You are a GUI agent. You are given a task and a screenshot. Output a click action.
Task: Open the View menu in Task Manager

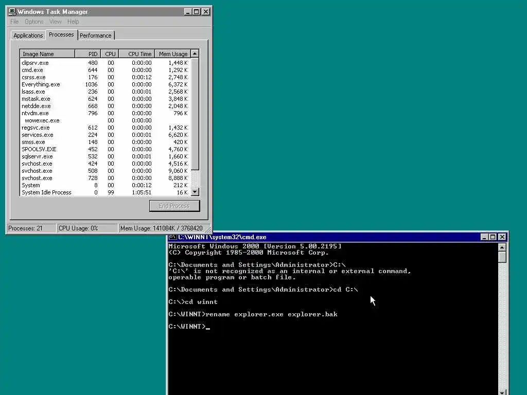56,22
